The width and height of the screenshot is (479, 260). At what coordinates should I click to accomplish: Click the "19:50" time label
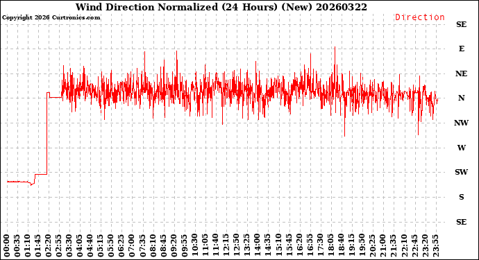coord(362,245)
